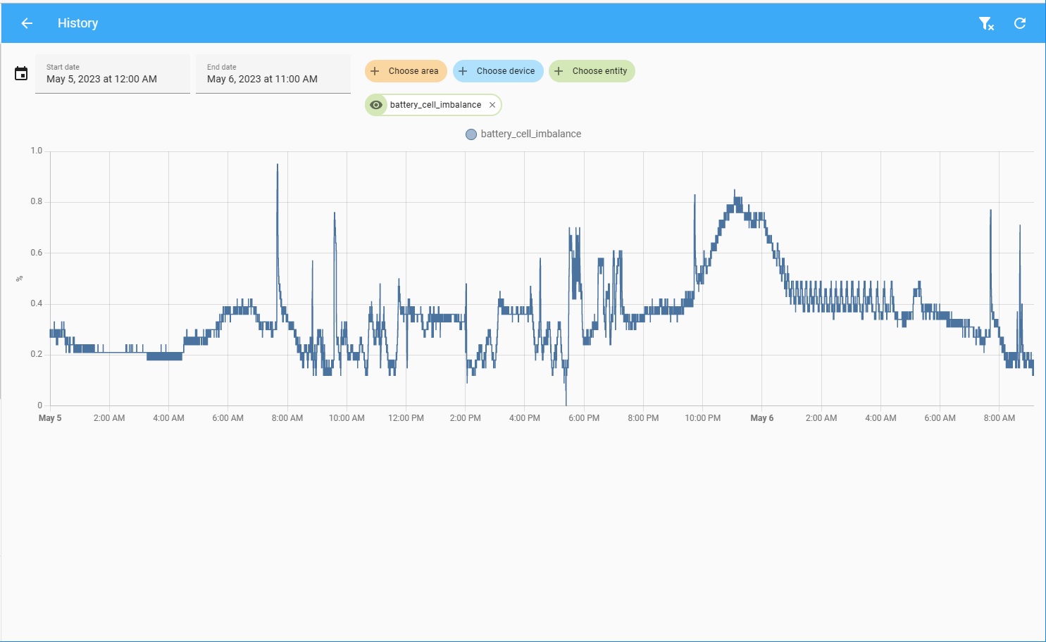
Task: Click the chart dip to zero before 6:00 PM
Action: [x=566, y=403]
